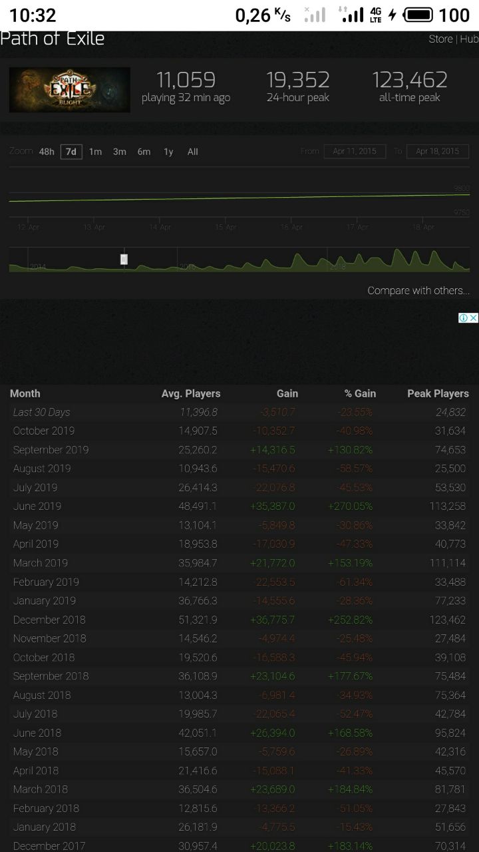Screen dimensions: 479x852
Task: Click the Path of Exile game banner image
Action: pyautogui.click(x=69, y=90)
